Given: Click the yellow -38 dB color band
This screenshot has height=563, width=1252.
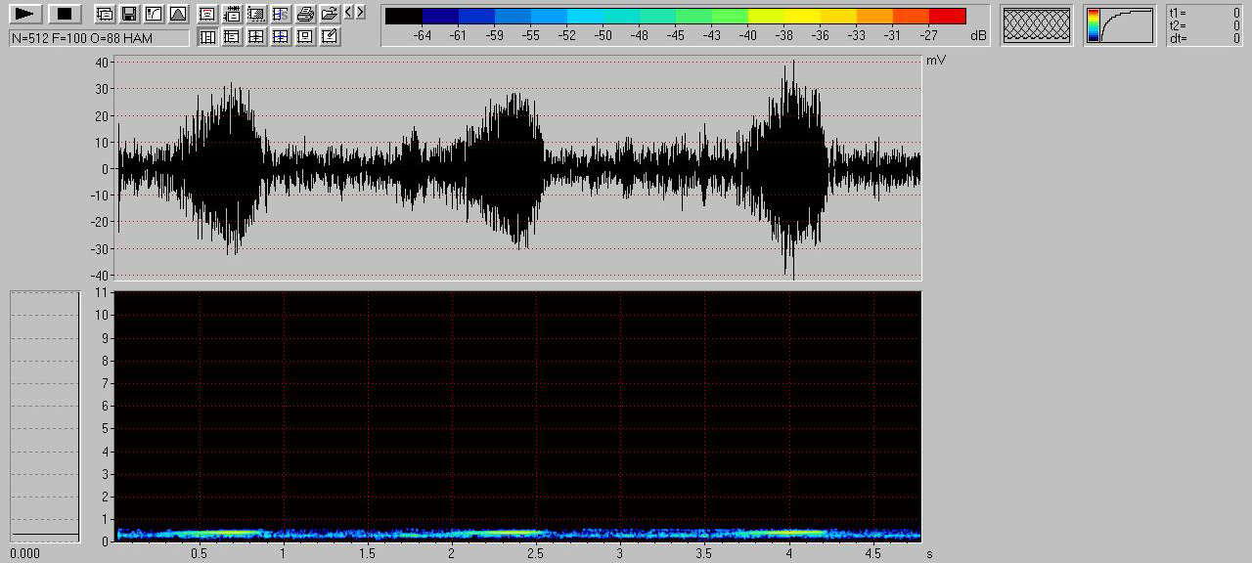Looking at the screenshot, I should click(783, 16).
